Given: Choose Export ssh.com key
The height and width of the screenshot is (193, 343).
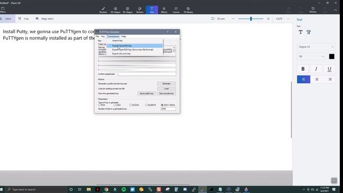Looking at the screenshot, I should (135, 54).
